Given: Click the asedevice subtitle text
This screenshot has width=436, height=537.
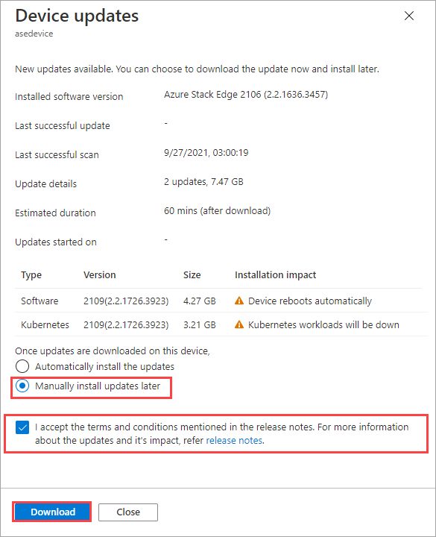Looking at the screenshot, I should [34, 34].
